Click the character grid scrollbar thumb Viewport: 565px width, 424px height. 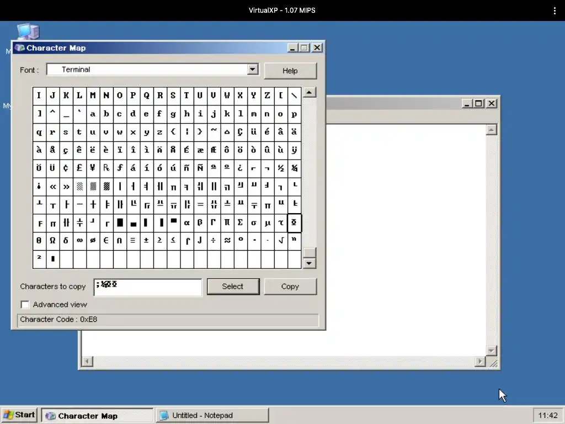[309, 252]
